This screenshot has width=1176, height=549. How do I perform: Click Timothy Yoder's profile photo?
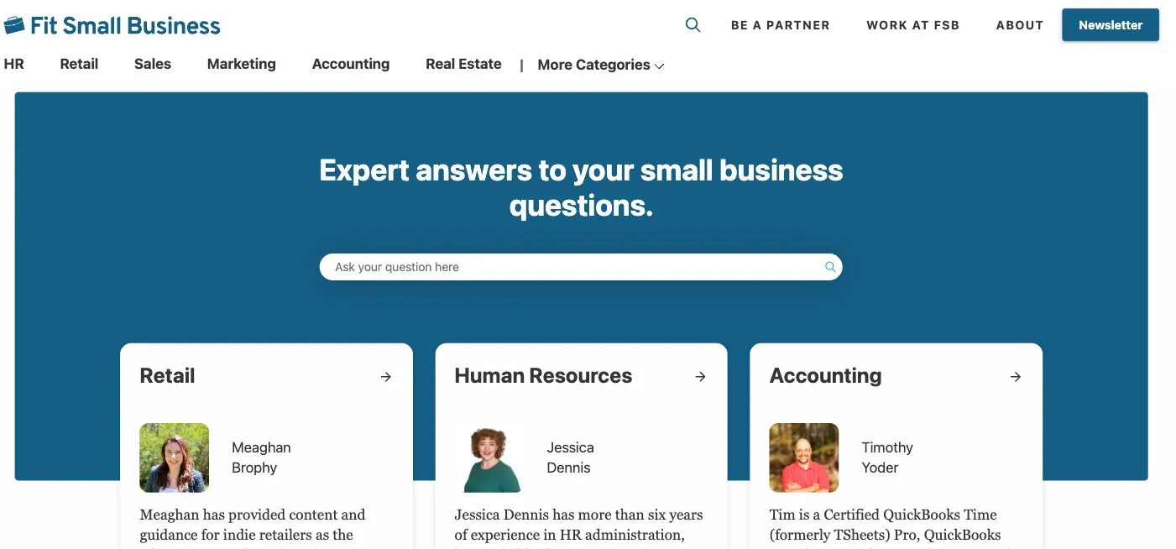pos(803,457)
